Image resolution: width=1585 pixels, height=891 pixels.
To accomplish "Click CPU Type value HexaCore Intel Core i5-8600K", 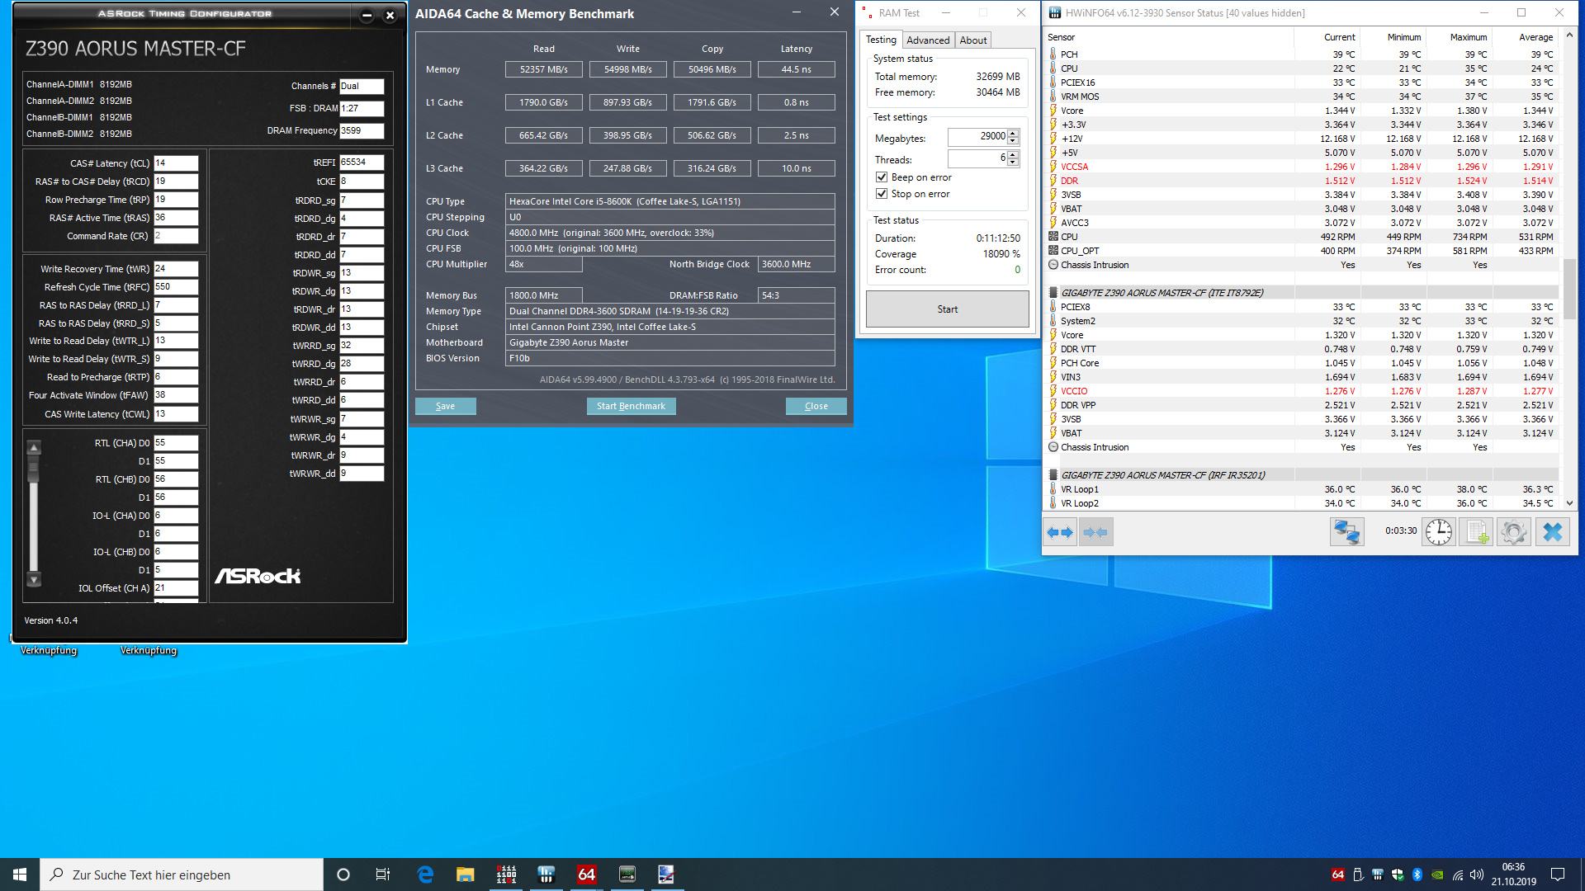I will point(669,201).
